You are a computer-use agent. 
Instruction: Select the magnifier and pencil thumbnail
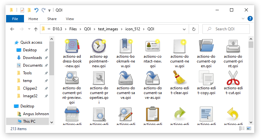pyautogui.click(x=125, y=114)
